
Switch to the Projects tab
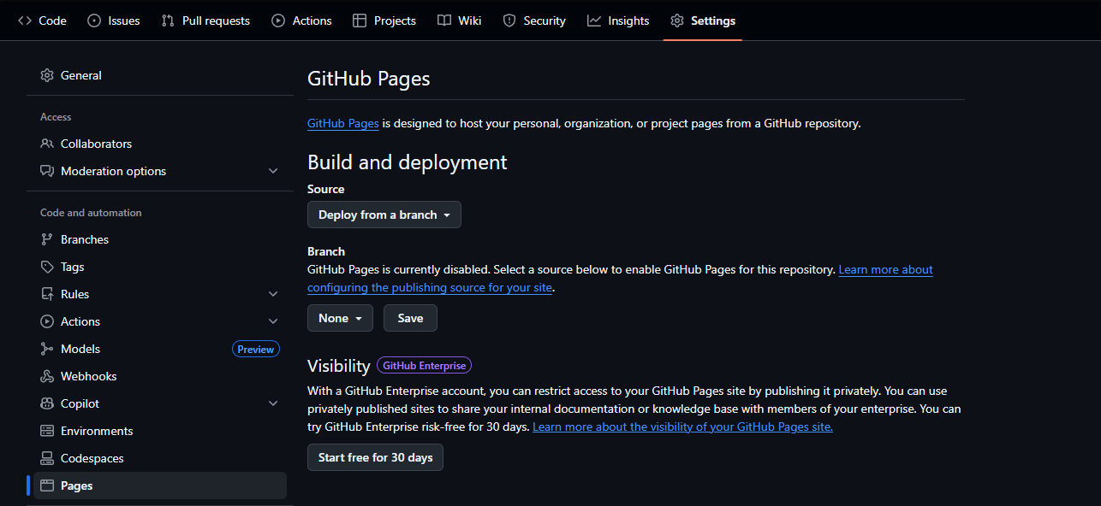coord(384,20)
